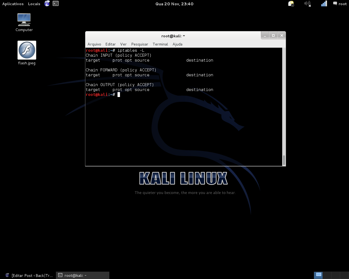Image resolution: width=349 pixels, height=279 pixels.
Task: Switch to root@kali taskbar item
Action: [x=83, y=275]
